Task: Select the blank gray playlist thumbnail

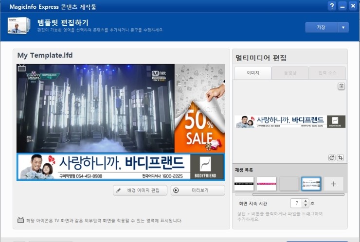Action: tap(289, 184)
